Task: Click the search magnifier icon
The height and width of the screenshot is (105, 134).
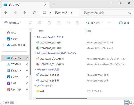Action: coord(129,13)
